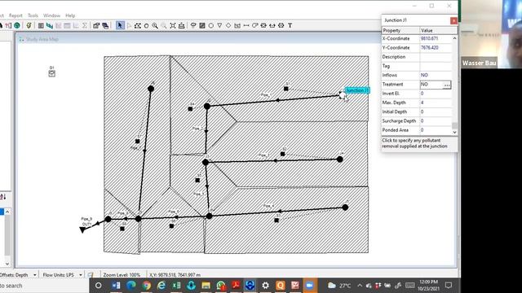Click the Y-Coordinate value cell
The height and width of the screenshot is (293, 522).
pos(436,48)
